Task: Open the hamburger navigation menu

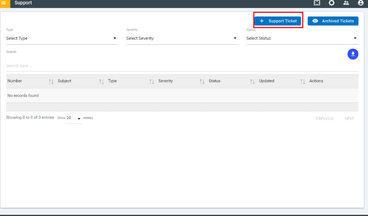Action: point(4,3)
